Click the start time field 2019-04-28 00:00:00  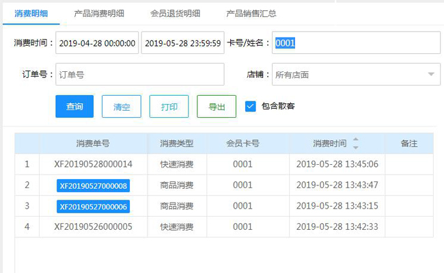pyautogui.click(x=97, y=43)
